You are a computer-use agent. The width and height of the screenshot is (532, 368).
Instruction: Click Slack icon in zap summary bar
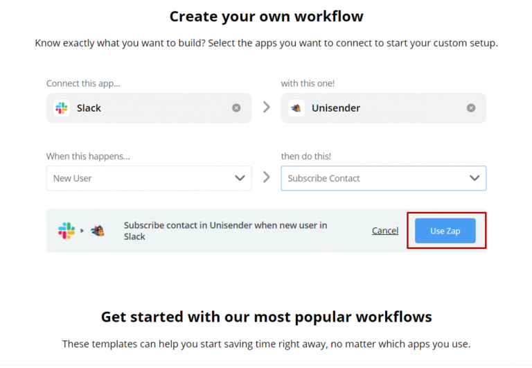click(66, 231)
